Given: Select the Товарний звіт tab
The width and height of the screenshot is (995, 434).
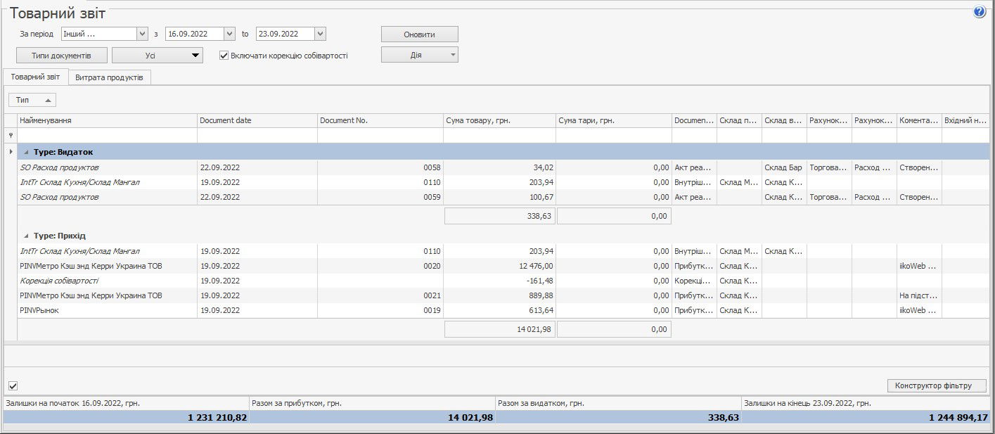Looking at the screenshot, I should click(35, 77).
